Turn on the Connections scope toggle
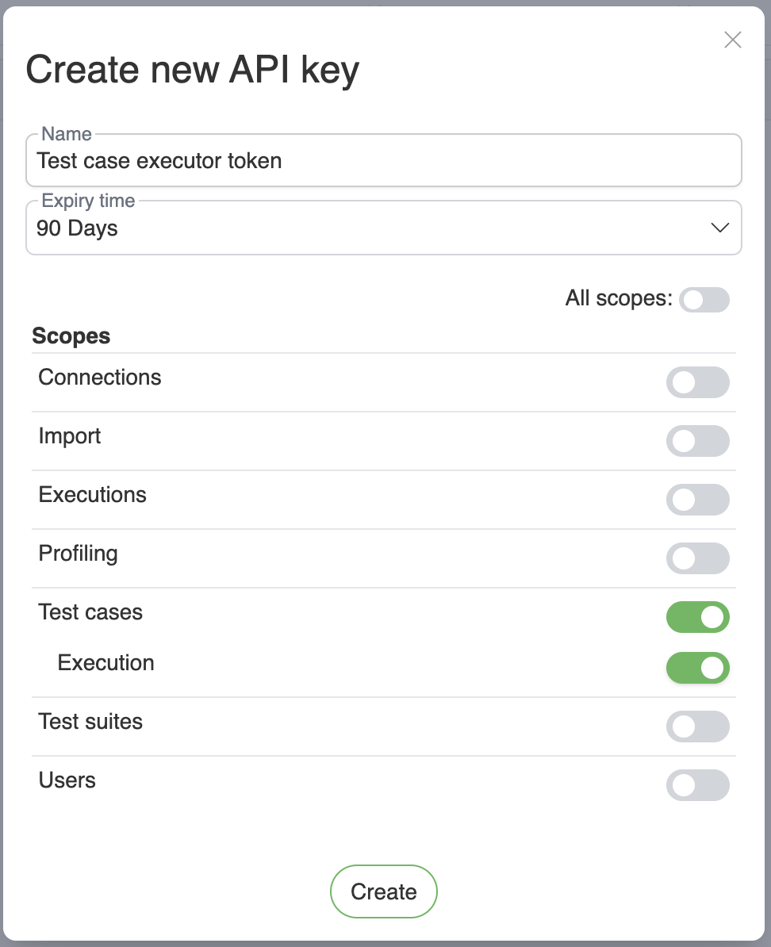The width and height of the screenshot is (771, 947). (x=697, y=382)
